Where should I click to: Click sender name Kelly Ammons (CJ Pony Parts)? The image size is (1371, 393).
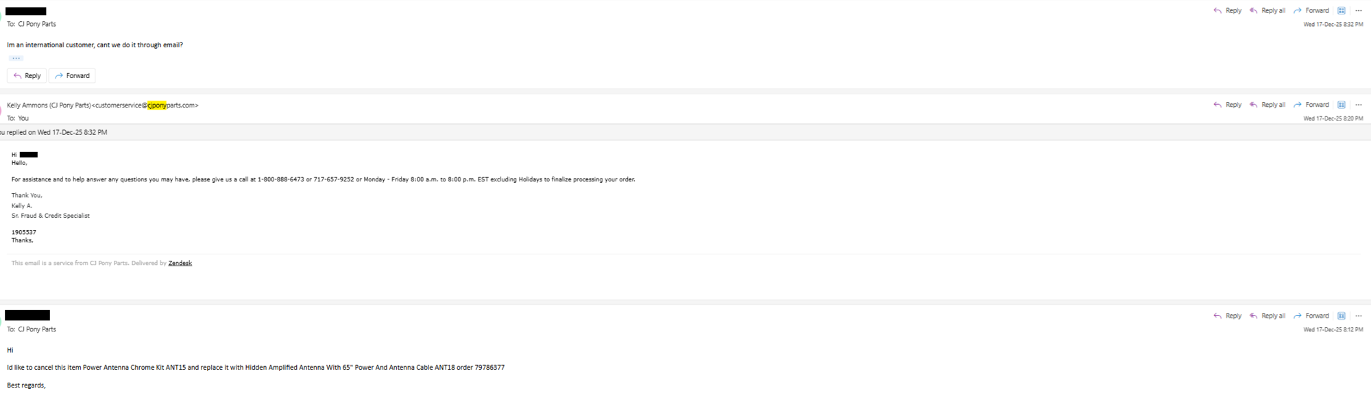(48, 105)
